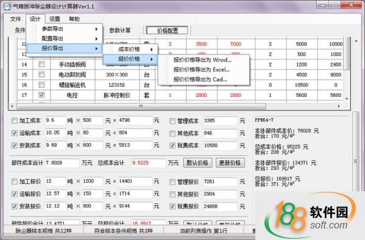Disable the 安装成本 checkbox
The image size is (365, 240).
(x=15, y=146)
